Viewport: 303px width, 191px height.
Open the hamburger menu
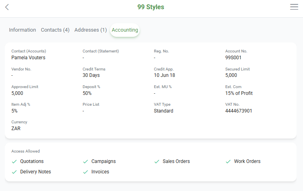click(294, 7)
